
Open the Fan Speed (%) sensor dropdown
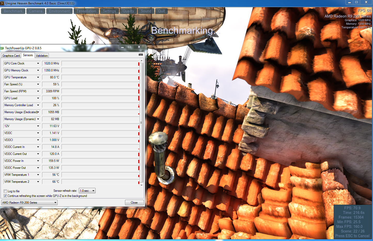click(38, 84)
